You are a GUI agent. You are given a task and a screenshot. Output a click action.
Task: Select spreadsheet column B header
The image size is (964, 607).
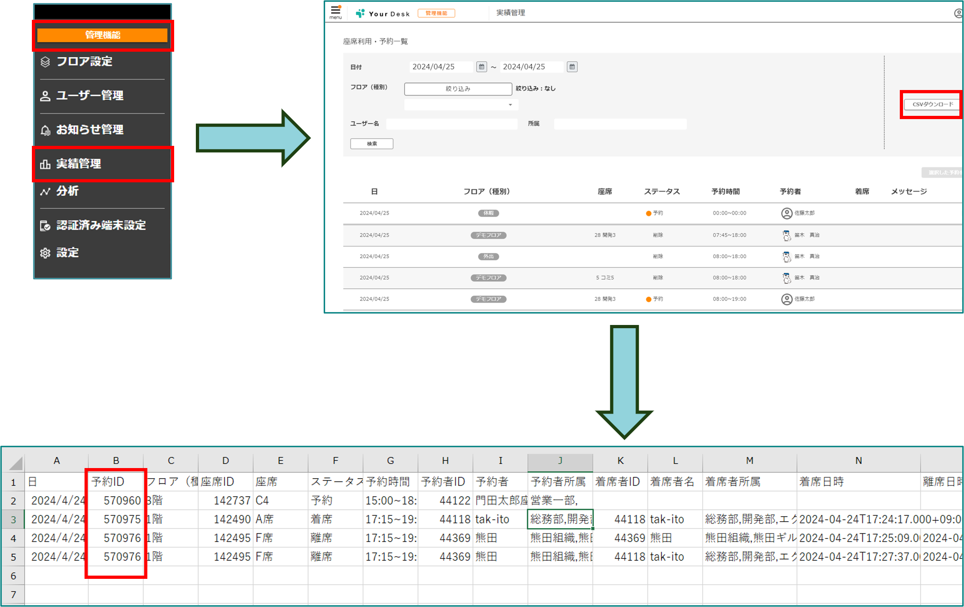(116, 461)
